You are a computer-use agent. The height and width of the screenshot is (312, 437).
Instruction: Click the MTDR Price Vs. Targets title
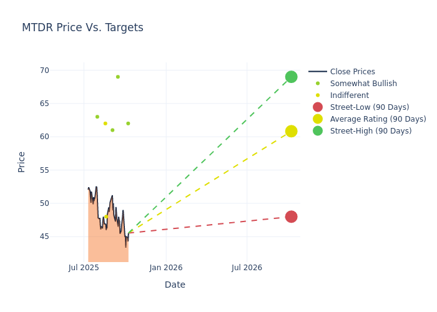coord(82,27)
